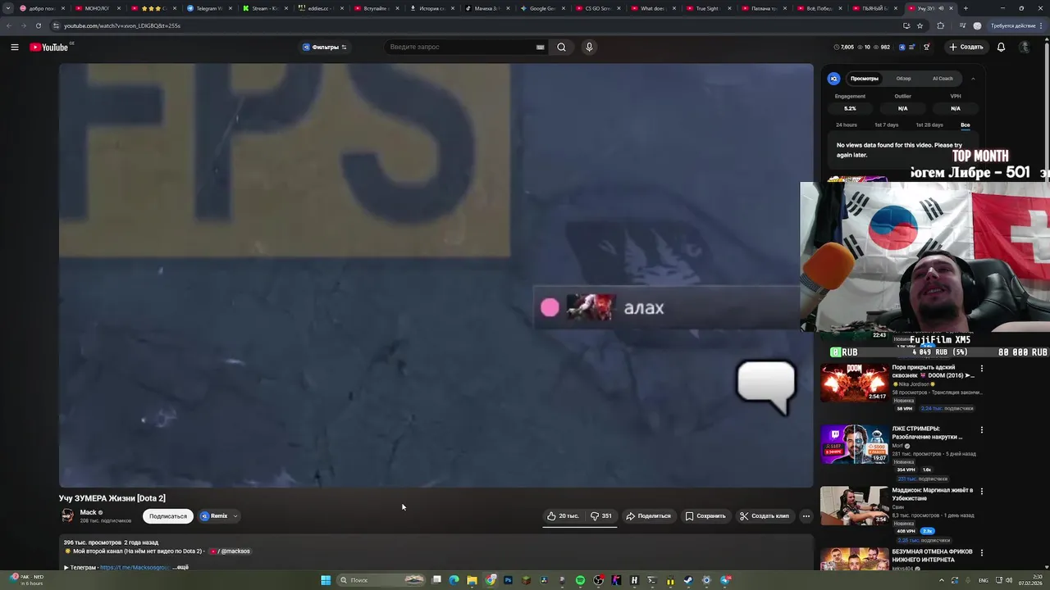Image resolution: width=1050 pixels, height=590 pixels.
Task: Click the taskbar clock and date
Action: click(x=1030, y=580)
